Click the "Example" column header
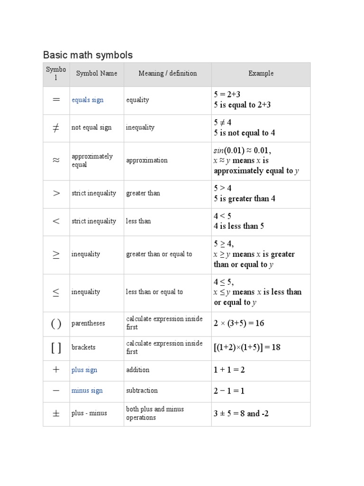 (x=261, y=74)
